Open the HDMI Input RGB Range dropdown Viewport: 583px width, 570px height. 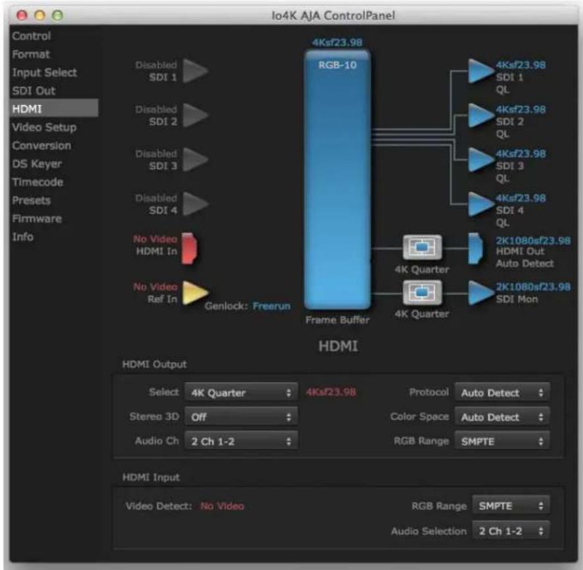[x=511, y=506]
